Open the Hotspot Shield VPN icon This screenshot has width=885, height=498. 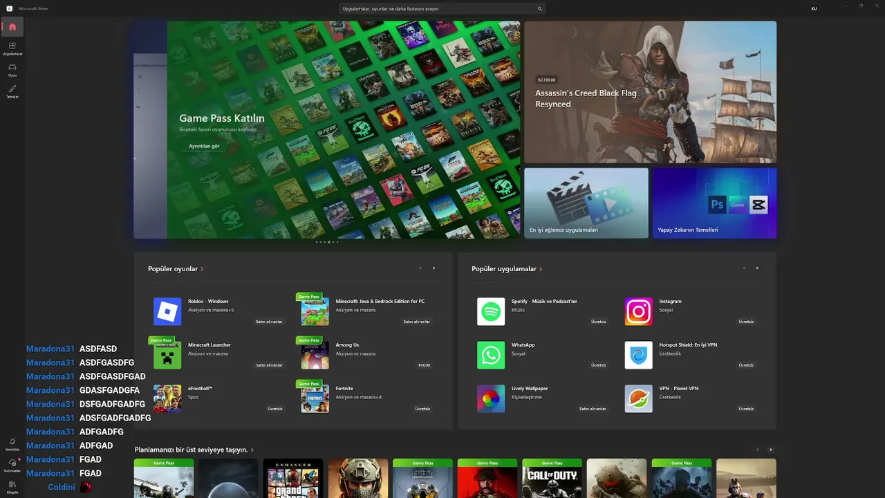tap(638, 355)
